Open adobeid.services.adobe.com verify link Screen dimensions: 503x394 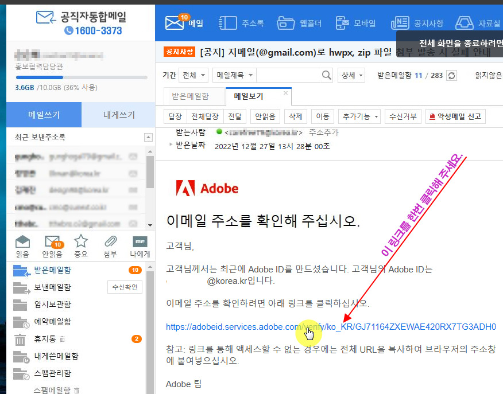[331, 327]
